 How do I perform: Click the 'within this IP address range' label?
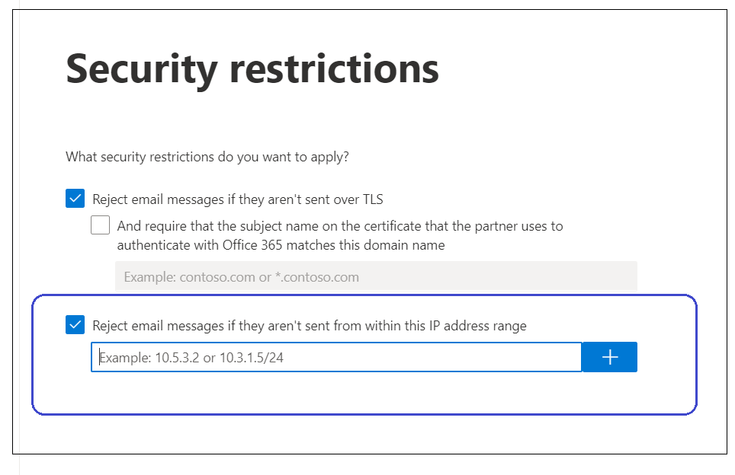(309, 326)
